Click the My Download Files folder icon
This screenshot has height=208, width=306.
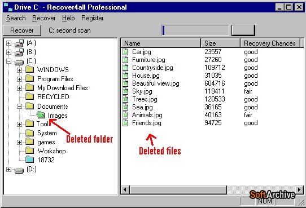tap(30, 87)
